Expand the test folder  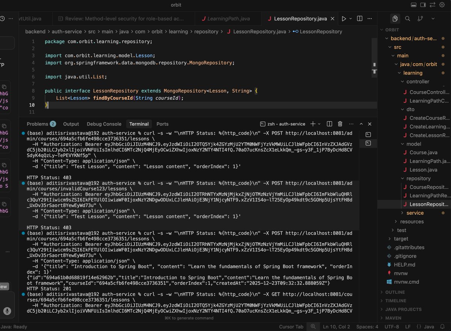coord(401,230)
